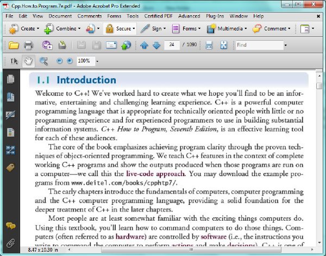This screenshot has width=326, height=256.
Task: Click the fit one full page icon
Action: tap(224, 45)
